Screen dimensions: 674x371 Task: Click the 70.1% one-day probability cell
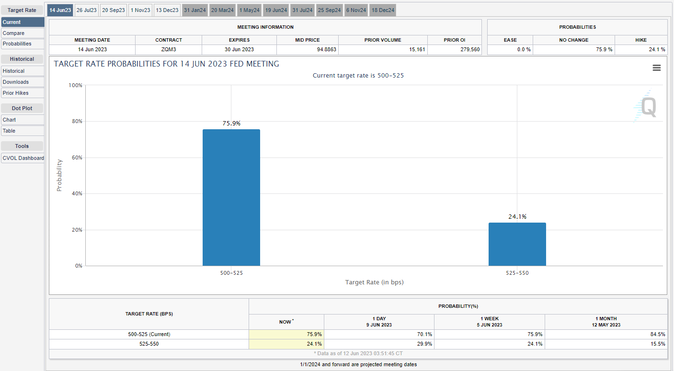pos(379,334)
